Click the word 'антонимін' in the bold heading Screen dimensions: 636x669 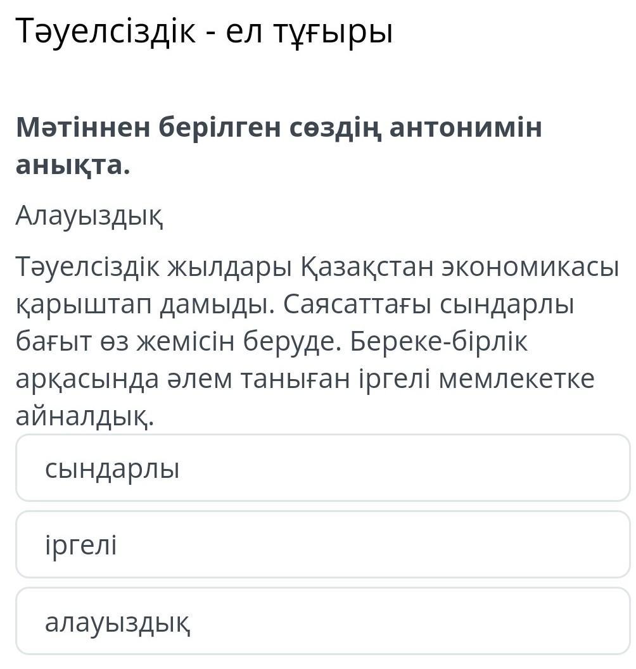[x=466, y=127]
